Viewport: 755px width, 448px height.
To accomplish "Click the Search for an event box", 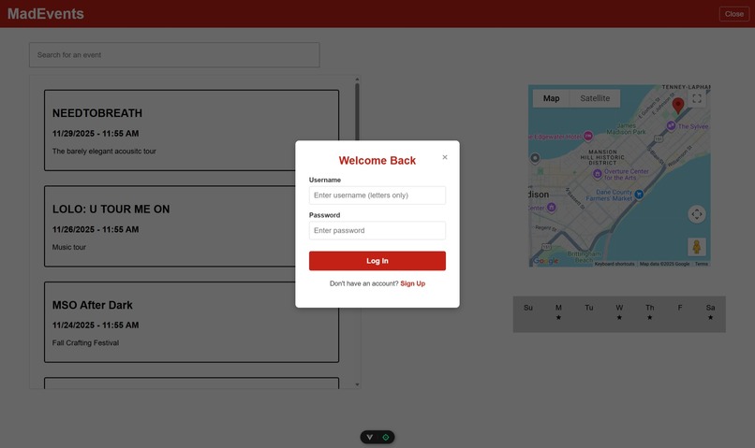I will tap(174, 55).
